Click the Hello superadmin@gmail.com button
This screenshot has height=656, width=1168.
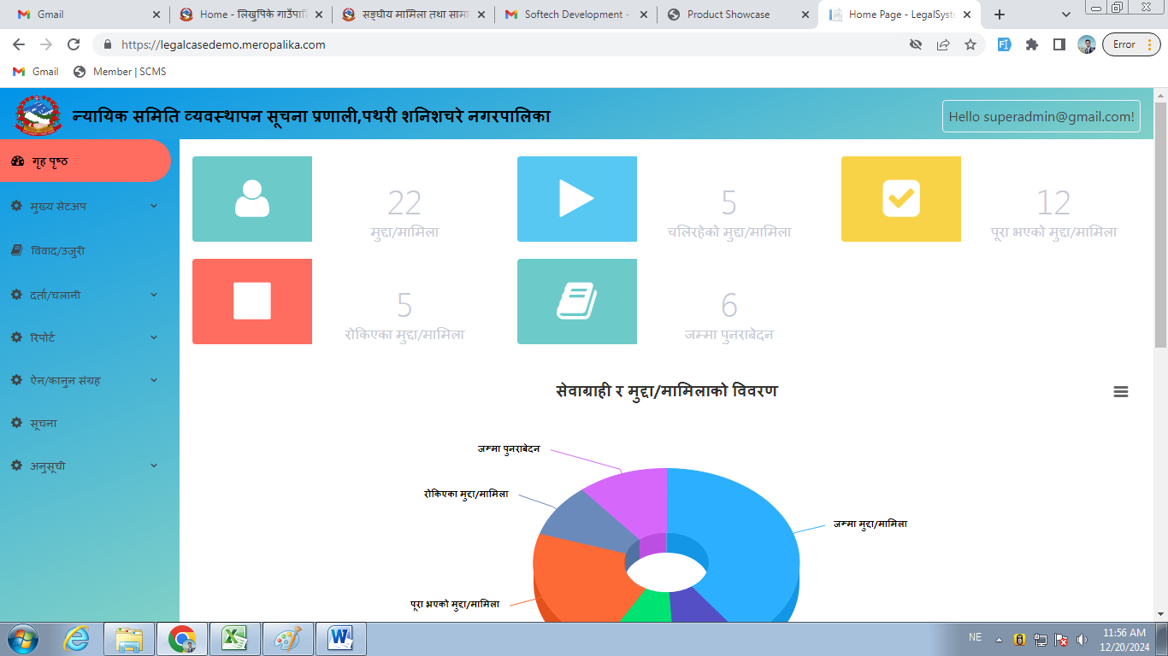1041,116
